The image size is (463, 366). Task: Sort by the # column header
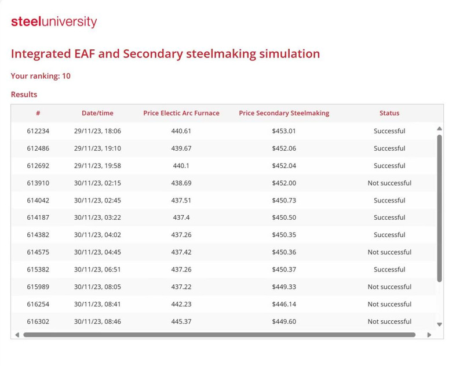tap(38, 113)
